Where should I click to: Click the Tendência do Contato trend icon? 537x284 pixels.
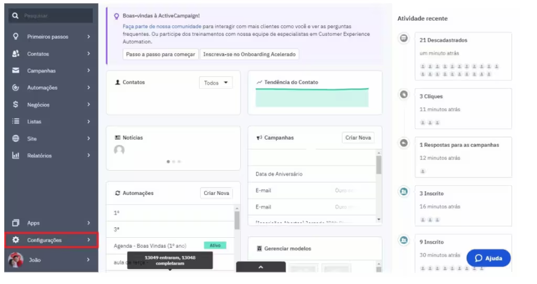point(259,82)
